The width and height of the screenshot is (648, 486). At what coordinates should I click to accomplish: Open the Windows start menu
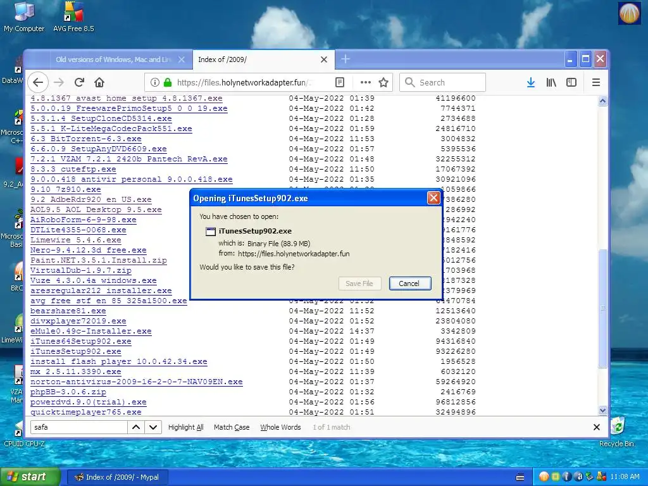pos(30,477)
